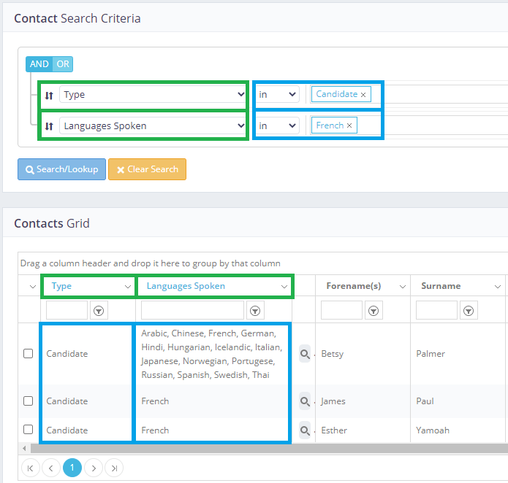The image size is (508, 483).
Task: Open filter options icon for Surname
Action: 469,311
